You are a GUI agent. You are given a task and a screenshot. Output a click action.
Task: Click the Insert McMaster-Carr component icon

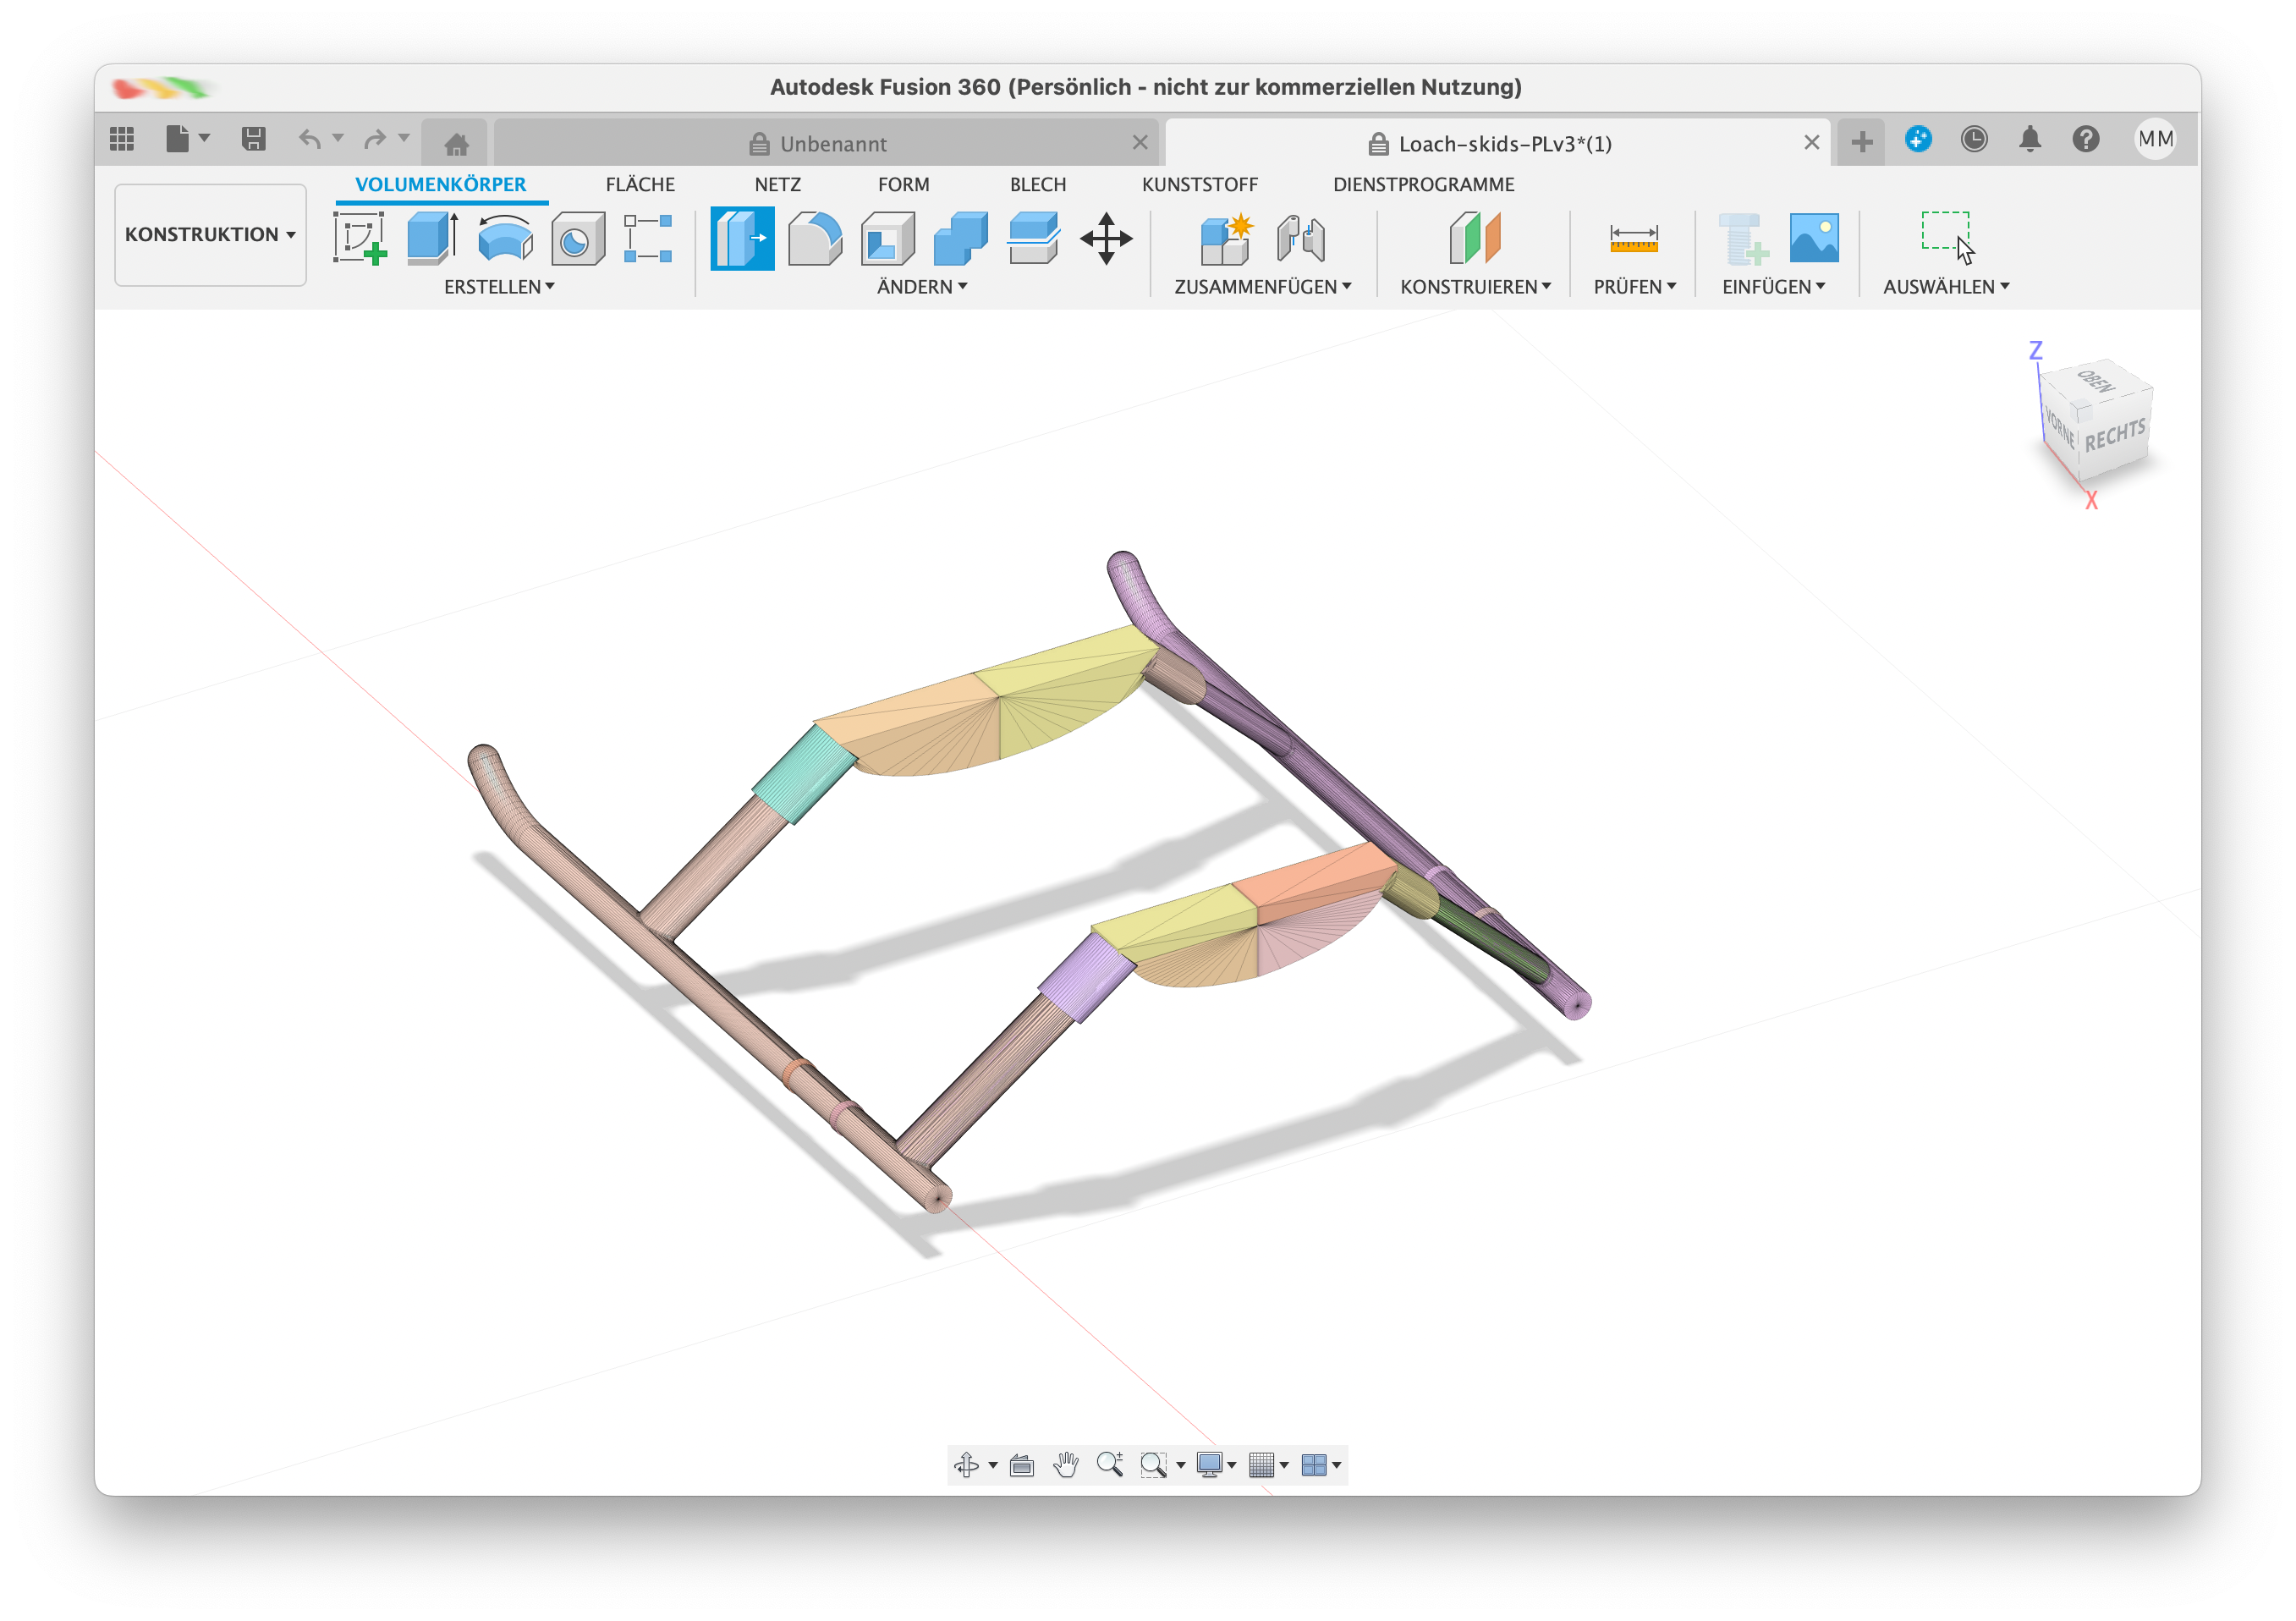(x=1743, y=238)
